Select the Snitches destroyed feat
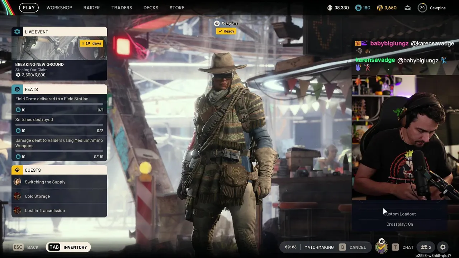459x258 pixels. coord(59,125)
